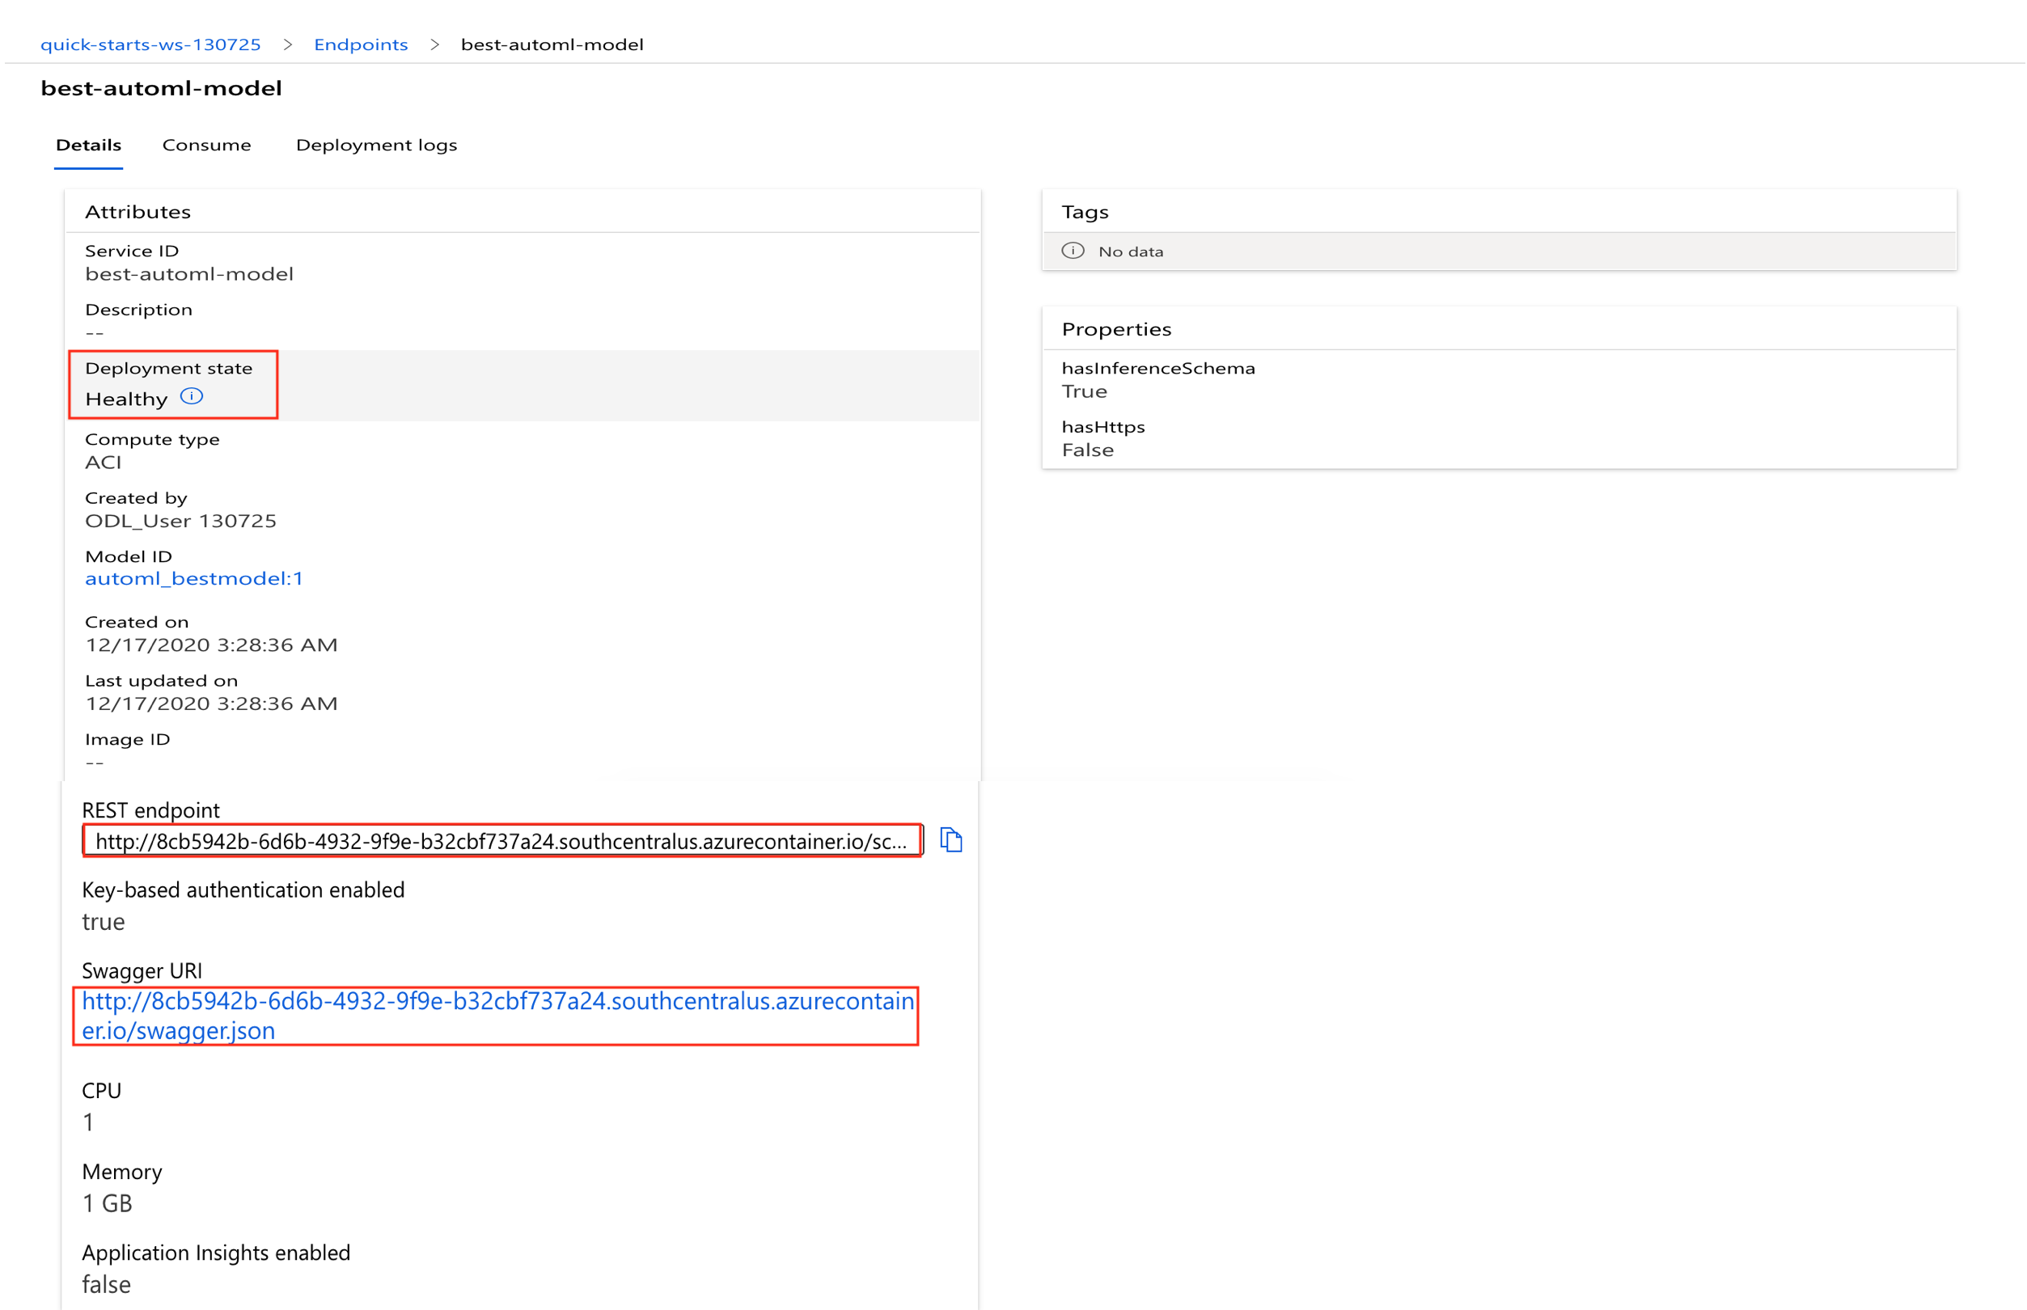
Task: Click the Service ID value best-automl-model
Action: click(x=188, y=275)
